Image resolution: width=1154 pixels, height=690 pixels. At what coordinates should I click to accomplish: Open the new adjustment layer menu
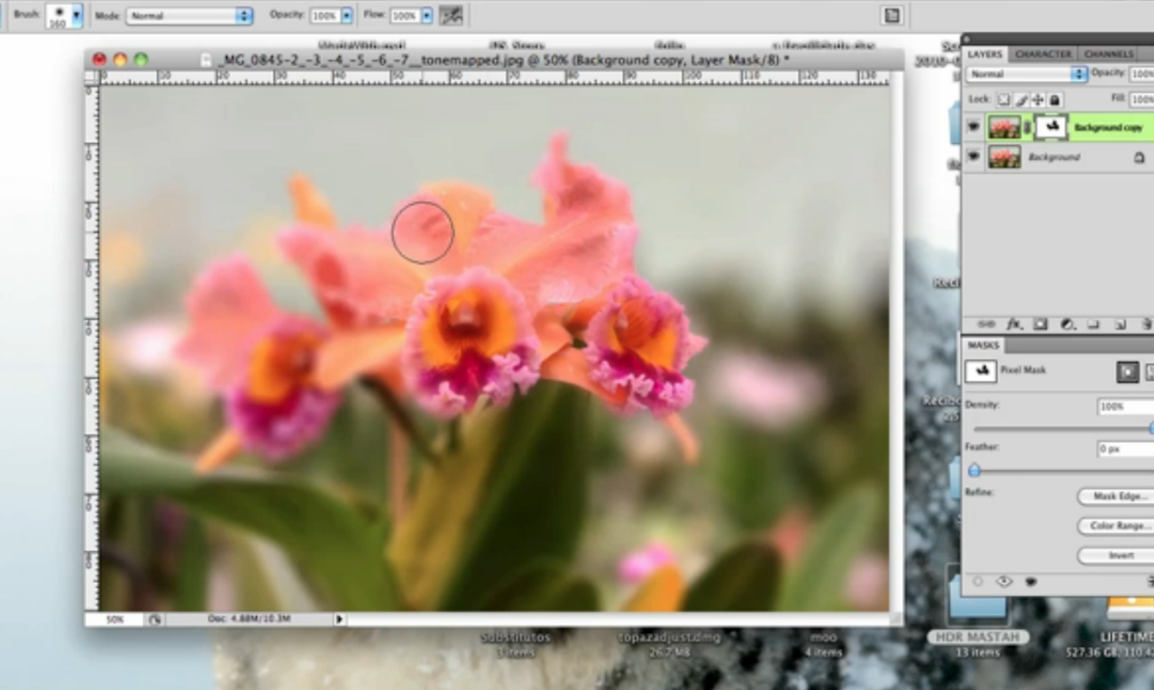pos(1067,323)
